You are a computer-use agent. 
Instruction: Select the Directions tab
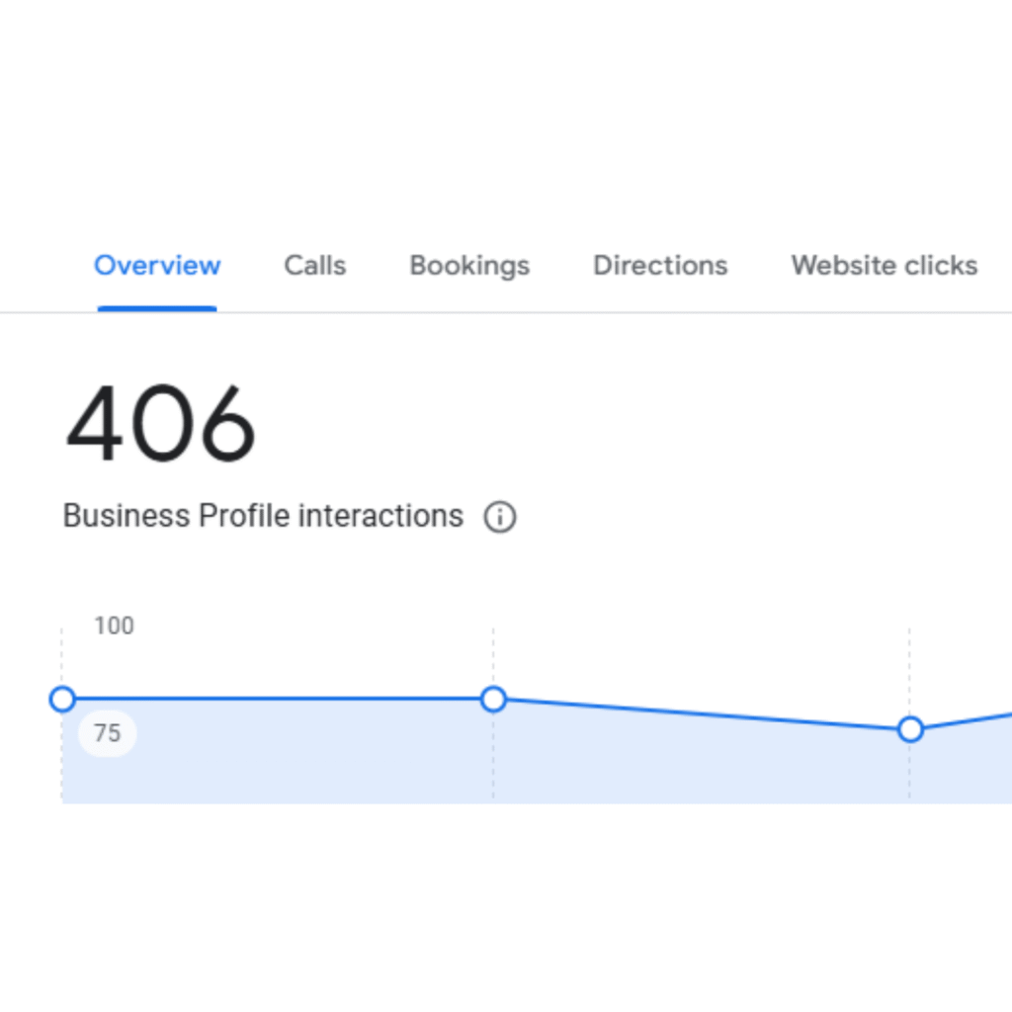pyautogui.click(x=660, y=266)
